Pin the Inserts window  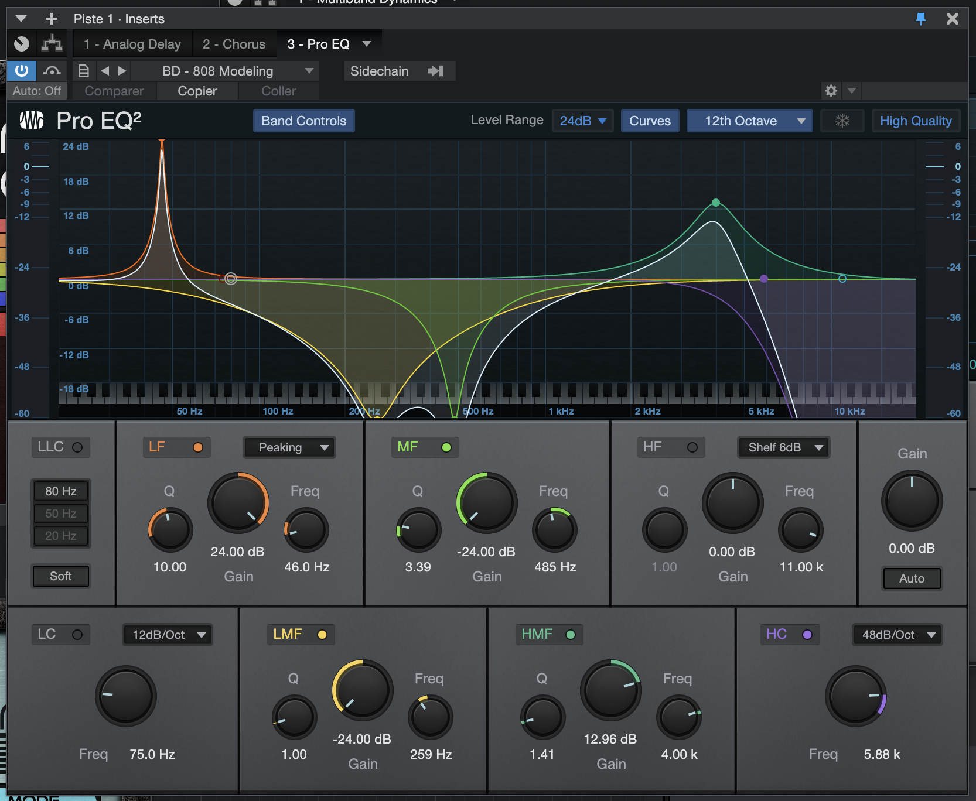tap(921, 19)
